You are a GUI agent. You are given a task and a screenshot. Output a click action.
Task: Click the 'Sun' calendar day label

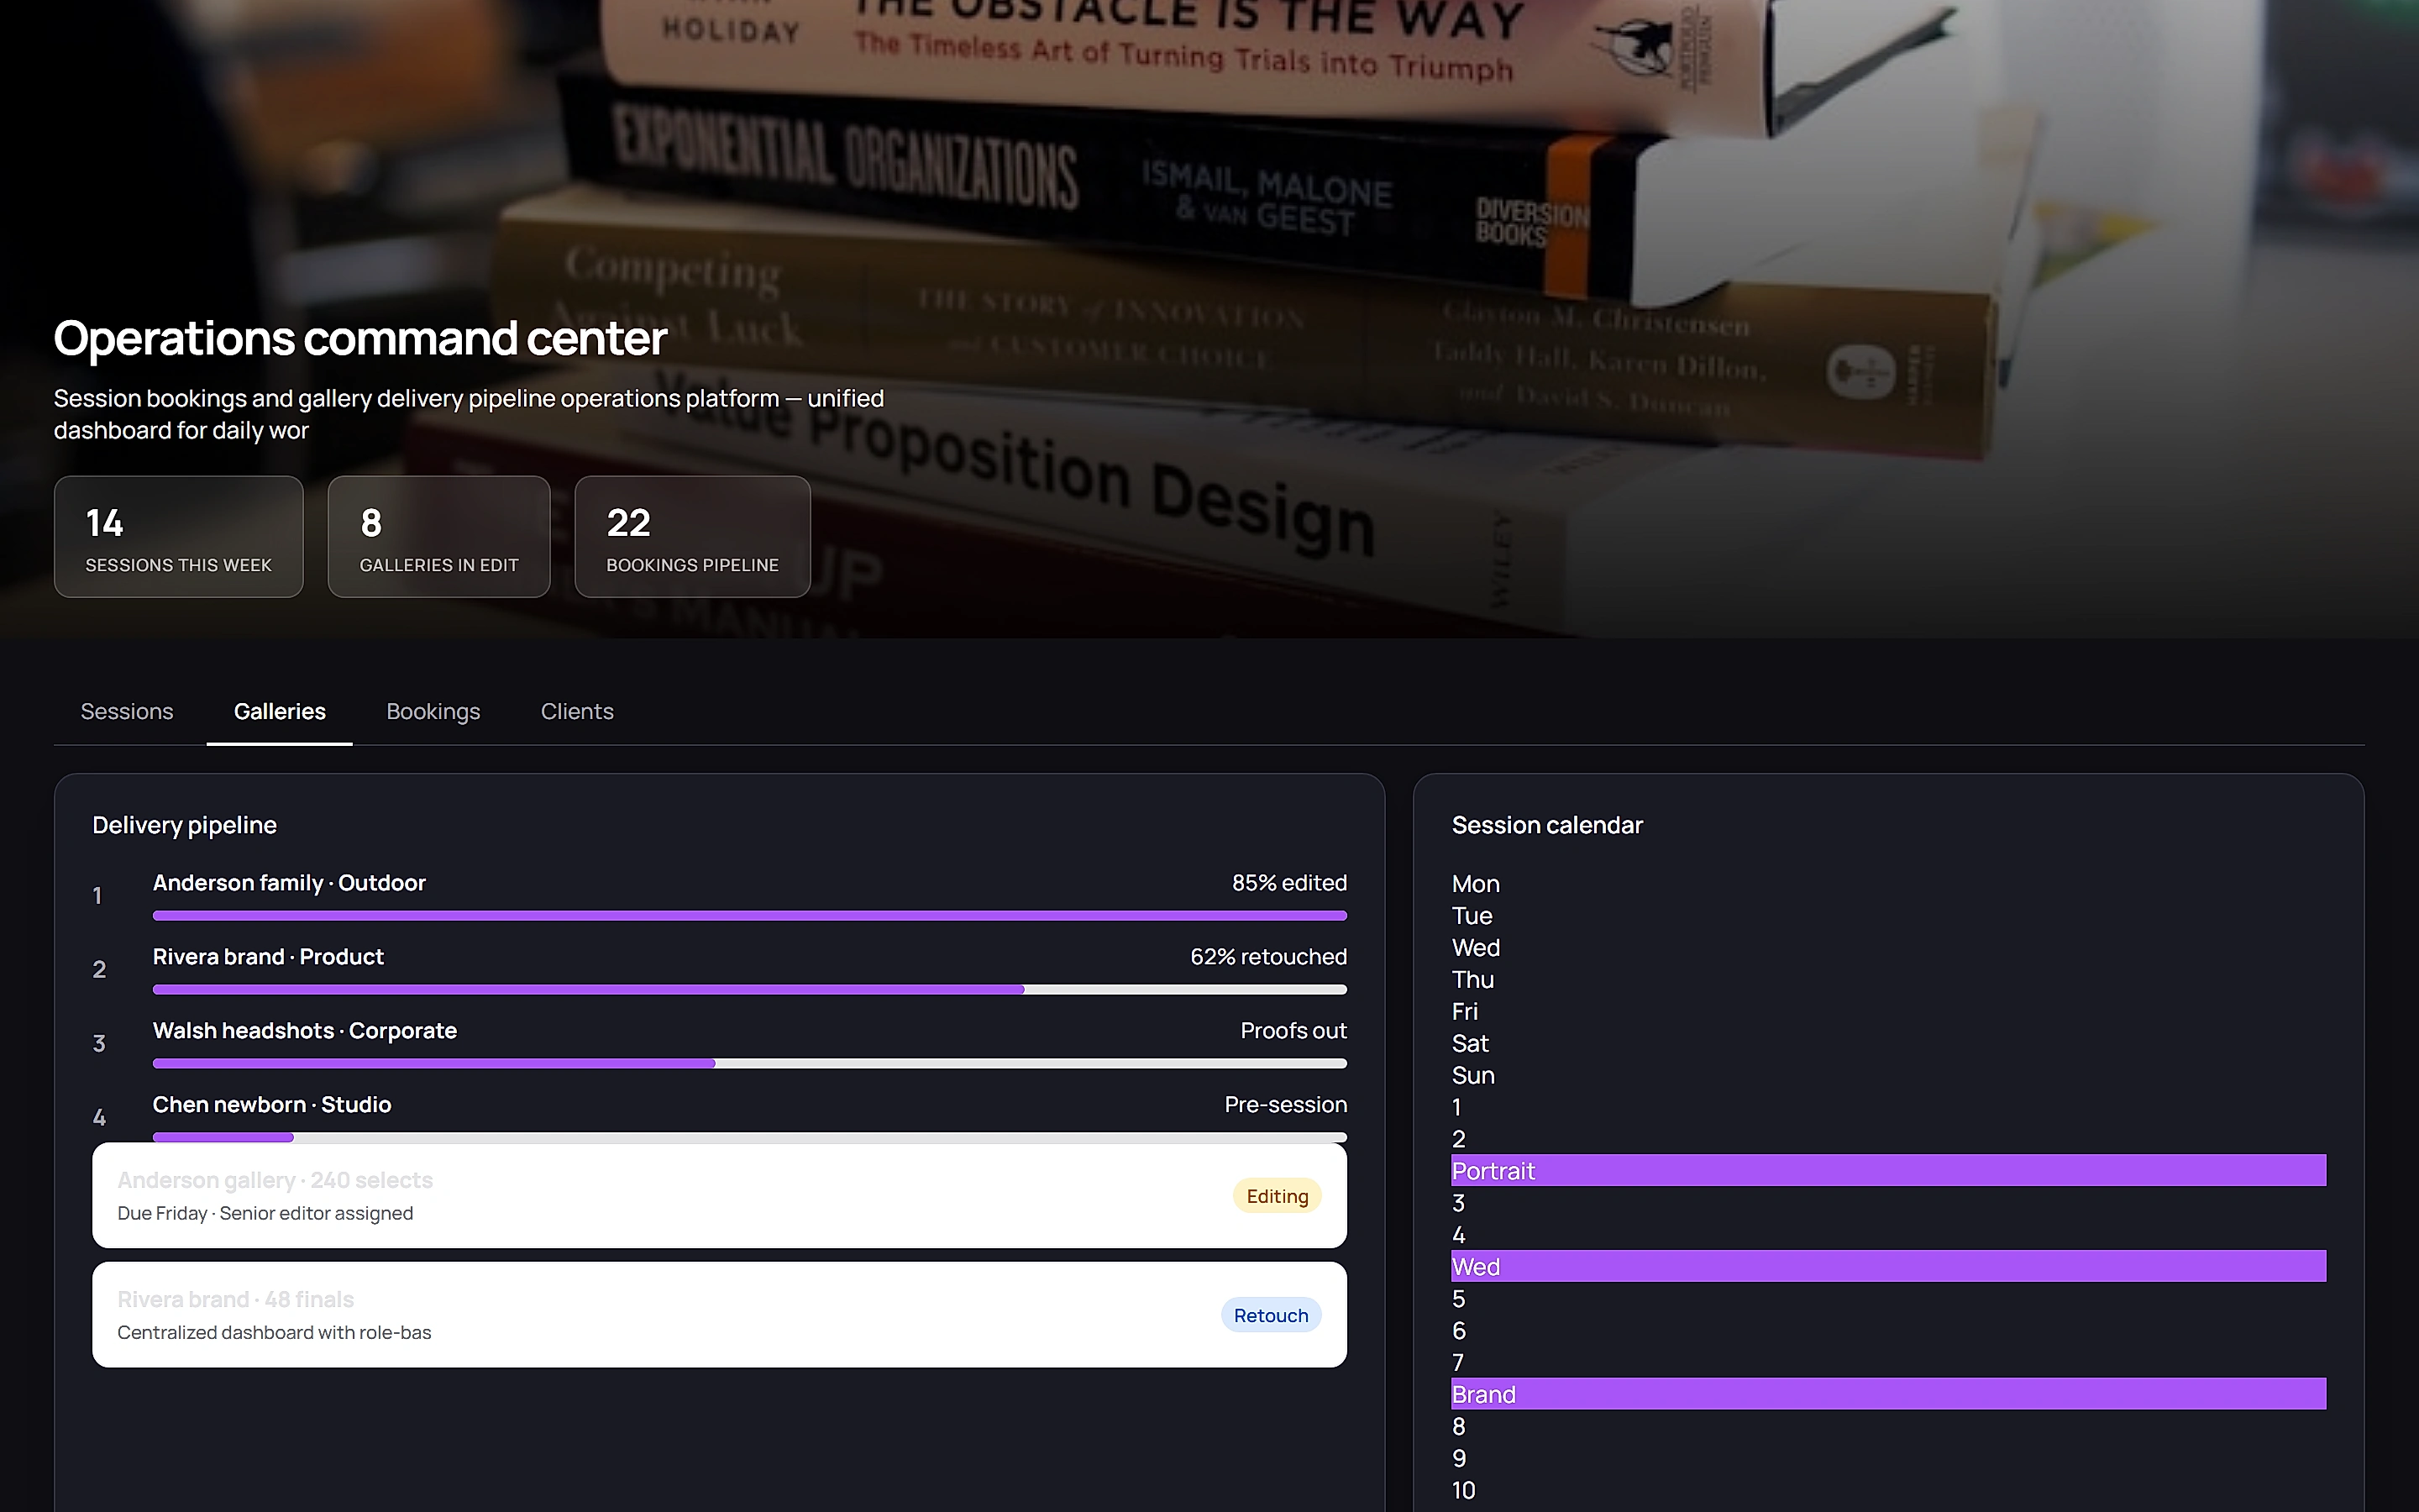click(1473, 1076)
